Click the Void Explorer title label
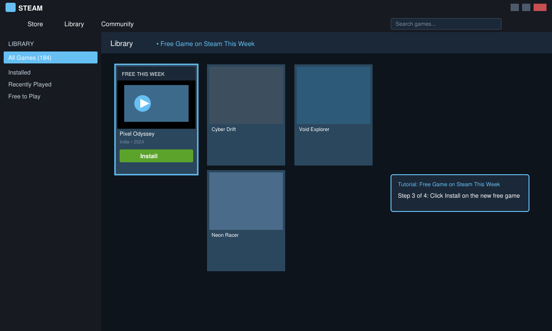 314,129
